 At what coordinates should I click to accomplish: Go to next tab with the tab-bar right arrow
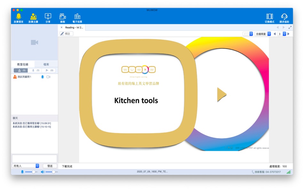tap(284, 28)
